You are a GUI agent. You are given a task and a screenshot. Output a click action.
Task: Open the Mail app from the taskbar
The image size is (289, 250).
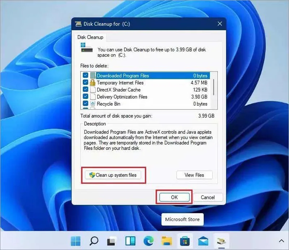(203, 241)
